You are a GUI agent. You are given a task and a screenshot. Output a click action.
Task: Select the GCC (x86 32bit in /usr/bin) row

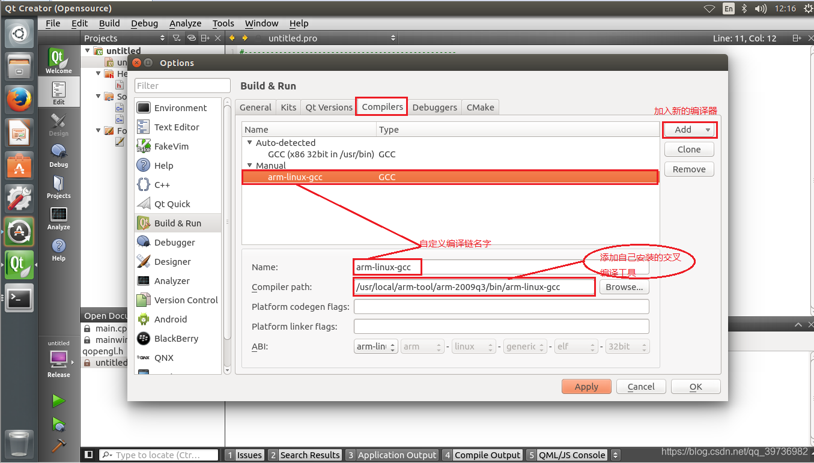451,154
